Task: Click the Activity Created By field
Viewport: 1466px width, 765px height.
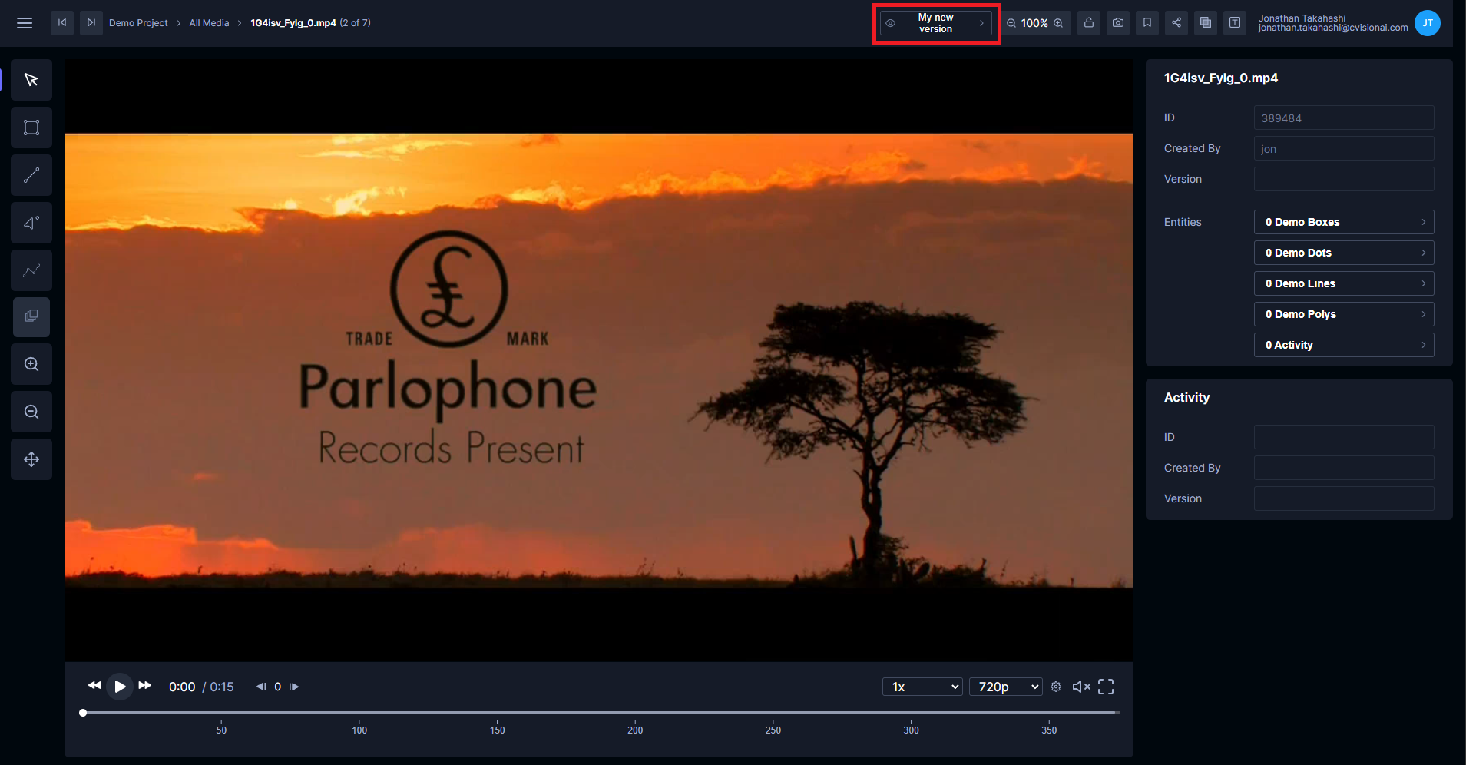Action: click(x=1344, y=468)
